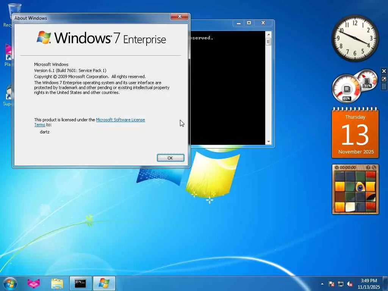Screen dimensions: 388x291
Task: Open the Action Center flag icon
Action: click(x=331, y=284)
